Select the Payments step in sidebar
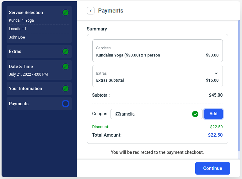 (31, 104)
